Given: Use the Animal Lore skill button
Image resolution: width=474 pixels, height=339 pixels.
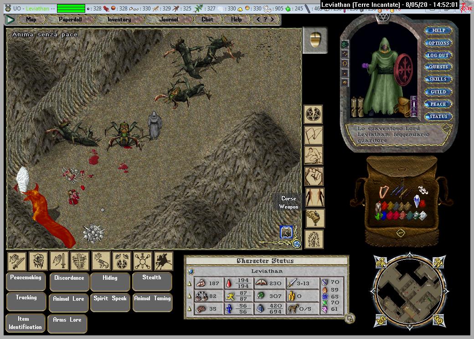Looking at the screenshot, I should click(x=69, y=303).
